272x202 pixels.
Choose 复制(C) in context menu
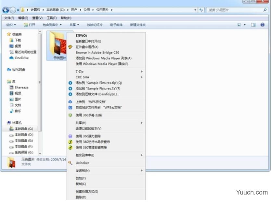[x=106, y=184]
